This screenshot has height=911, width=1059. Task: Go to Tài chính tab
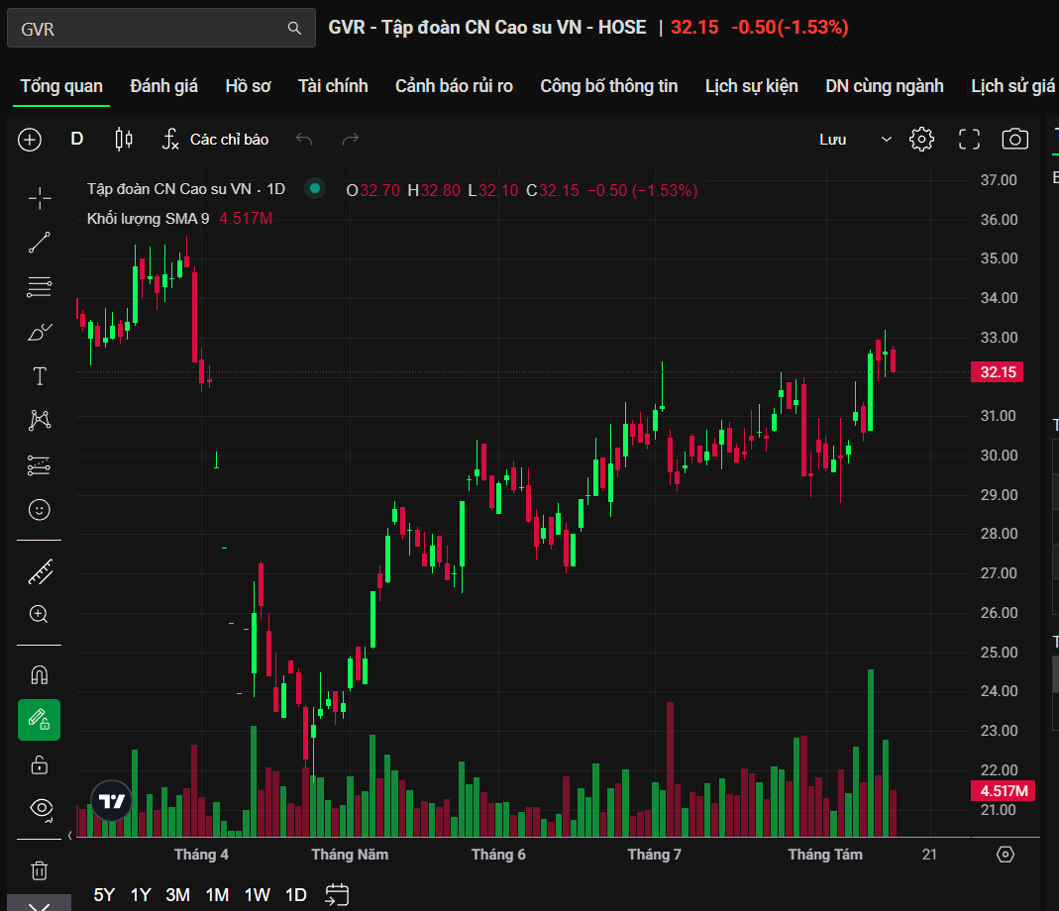(333, 86)
